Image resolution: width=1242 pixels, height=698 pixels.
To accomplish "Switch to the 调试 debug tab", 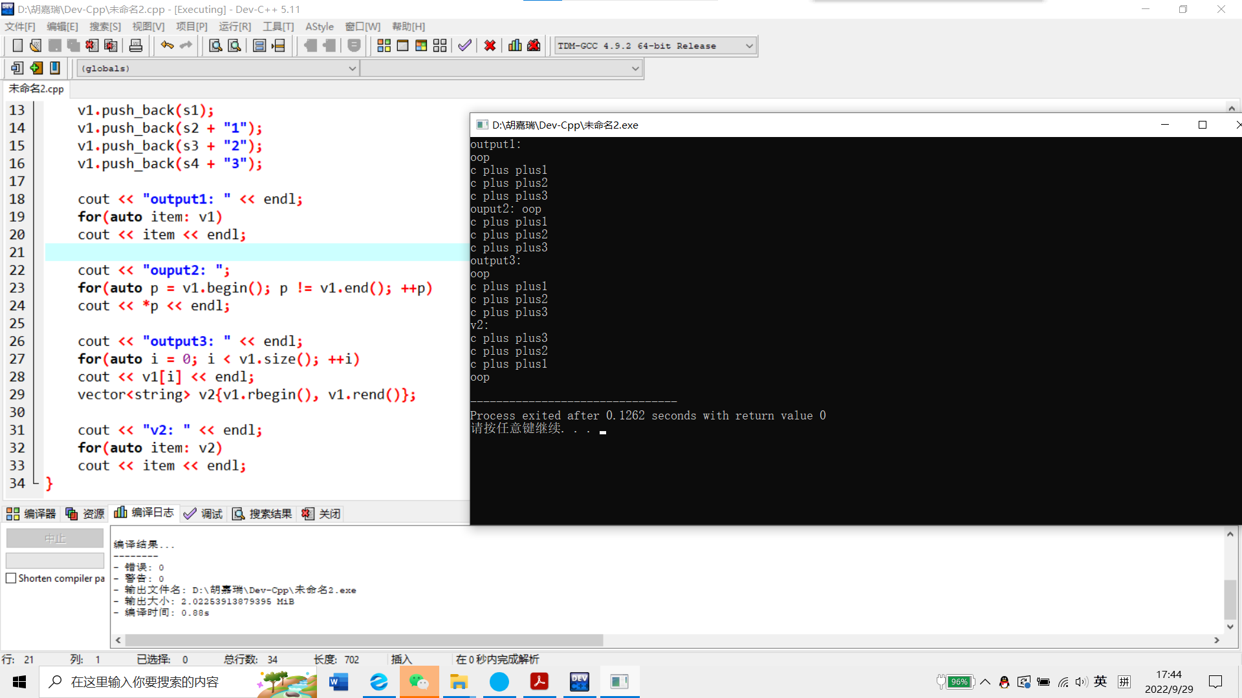I will pos(203,514).
